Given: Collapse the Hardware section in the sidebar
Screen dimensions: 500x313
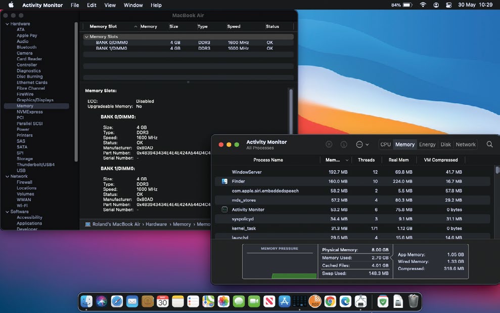Looking at the screenshot, I should click(x=7, y=24).
